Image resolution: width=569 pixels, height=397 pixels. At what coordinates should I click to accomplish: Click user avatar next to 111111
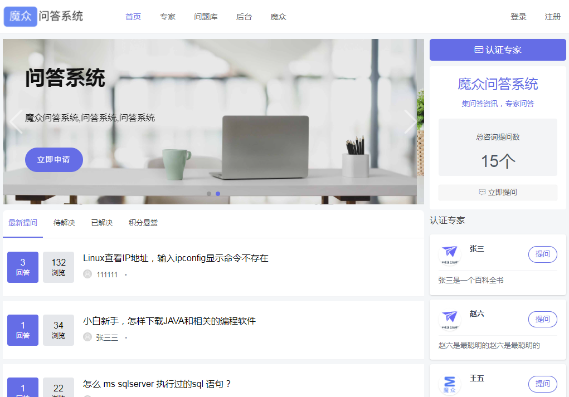click(87, 274)
